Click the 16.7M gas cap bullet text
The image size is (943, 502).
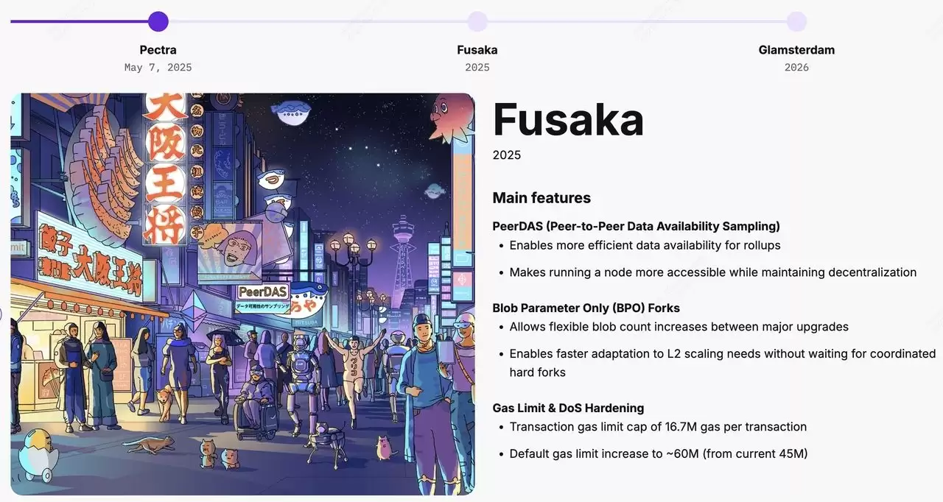tap(658, 426)
